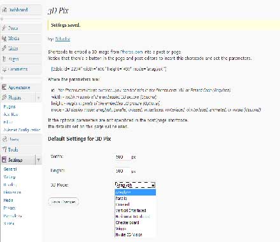
Task: Open Media under the Settings submenu
Action: click(8, 200)
